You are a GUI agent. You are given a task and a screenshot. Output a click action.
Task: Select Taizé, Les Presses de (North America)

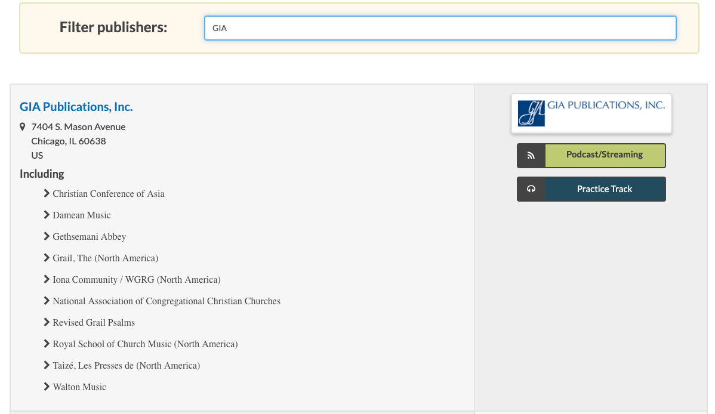pyautogui.click(x=127, y=365)
